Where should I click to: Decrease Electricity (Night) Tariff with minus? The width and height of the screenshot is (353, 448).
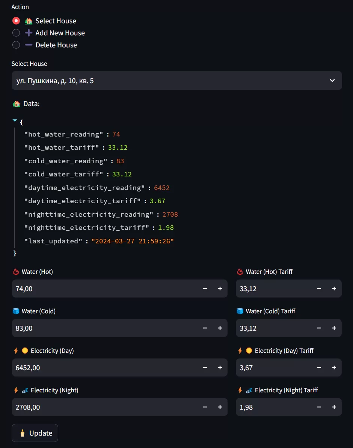point(319,407)
